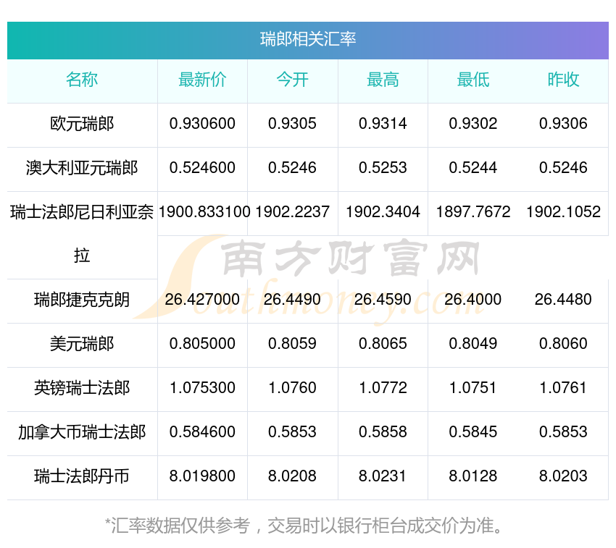Click 澳大利亚元瑞郎 low value 0.5244
The width and height of the screenshot is (616, 548).
coord(473,168)
